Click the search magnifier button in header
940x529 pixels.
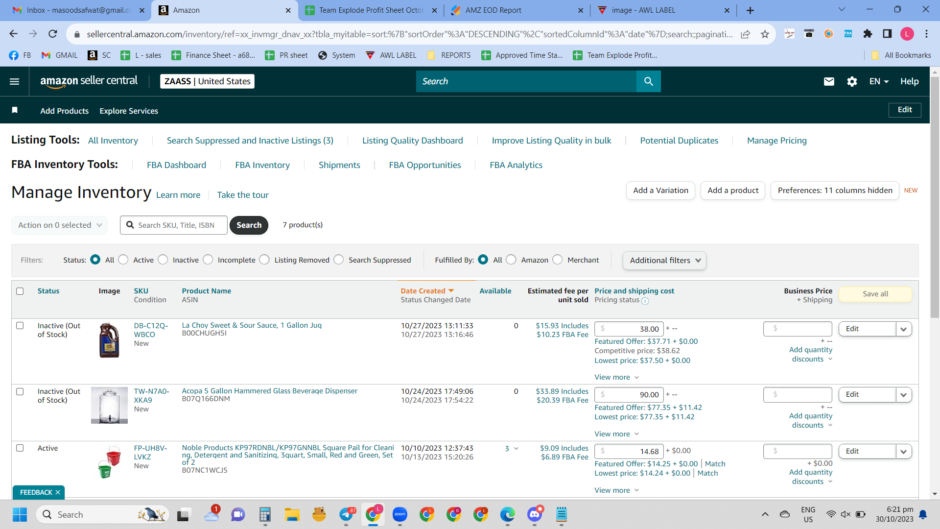point(649,81)
